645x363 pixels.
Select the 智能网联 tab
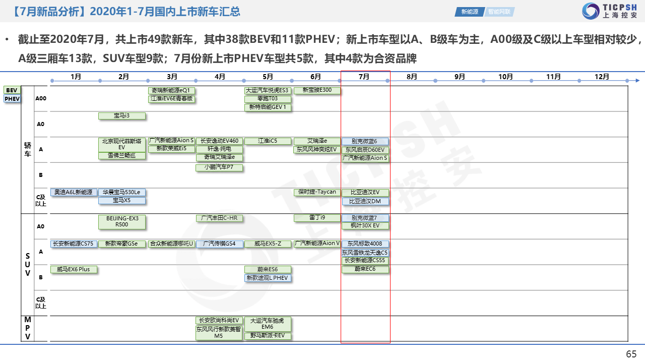(500, 12)
